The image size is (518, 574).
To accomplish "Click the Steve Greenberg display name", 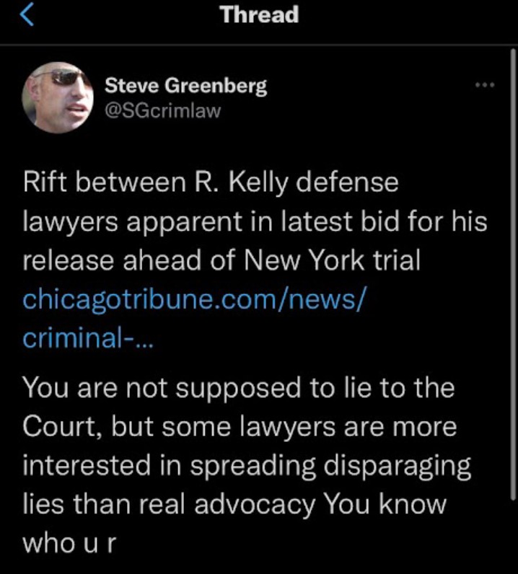I will 185,86.
